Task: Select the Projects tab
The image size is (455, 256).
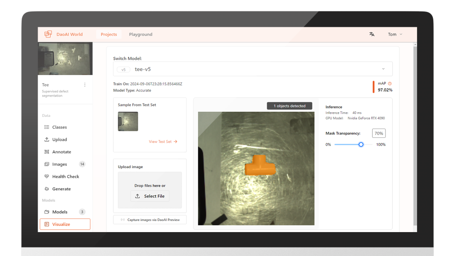Action: pyautogui.click(x=109, y=35)
